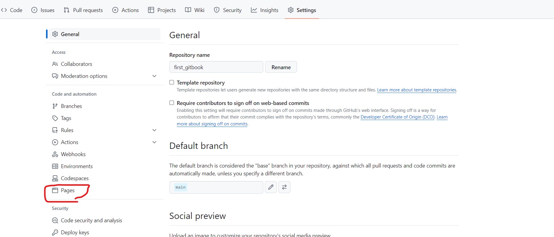Screen dimensions: 554x237
Task: Open Developer Certificate of Origin (DCO) link
Action: (x=398, y=117)
